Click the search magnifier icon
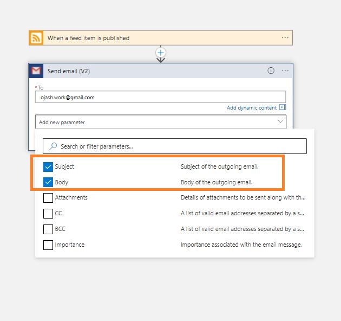The image size is (341, 321). click(x=53, y=146)
